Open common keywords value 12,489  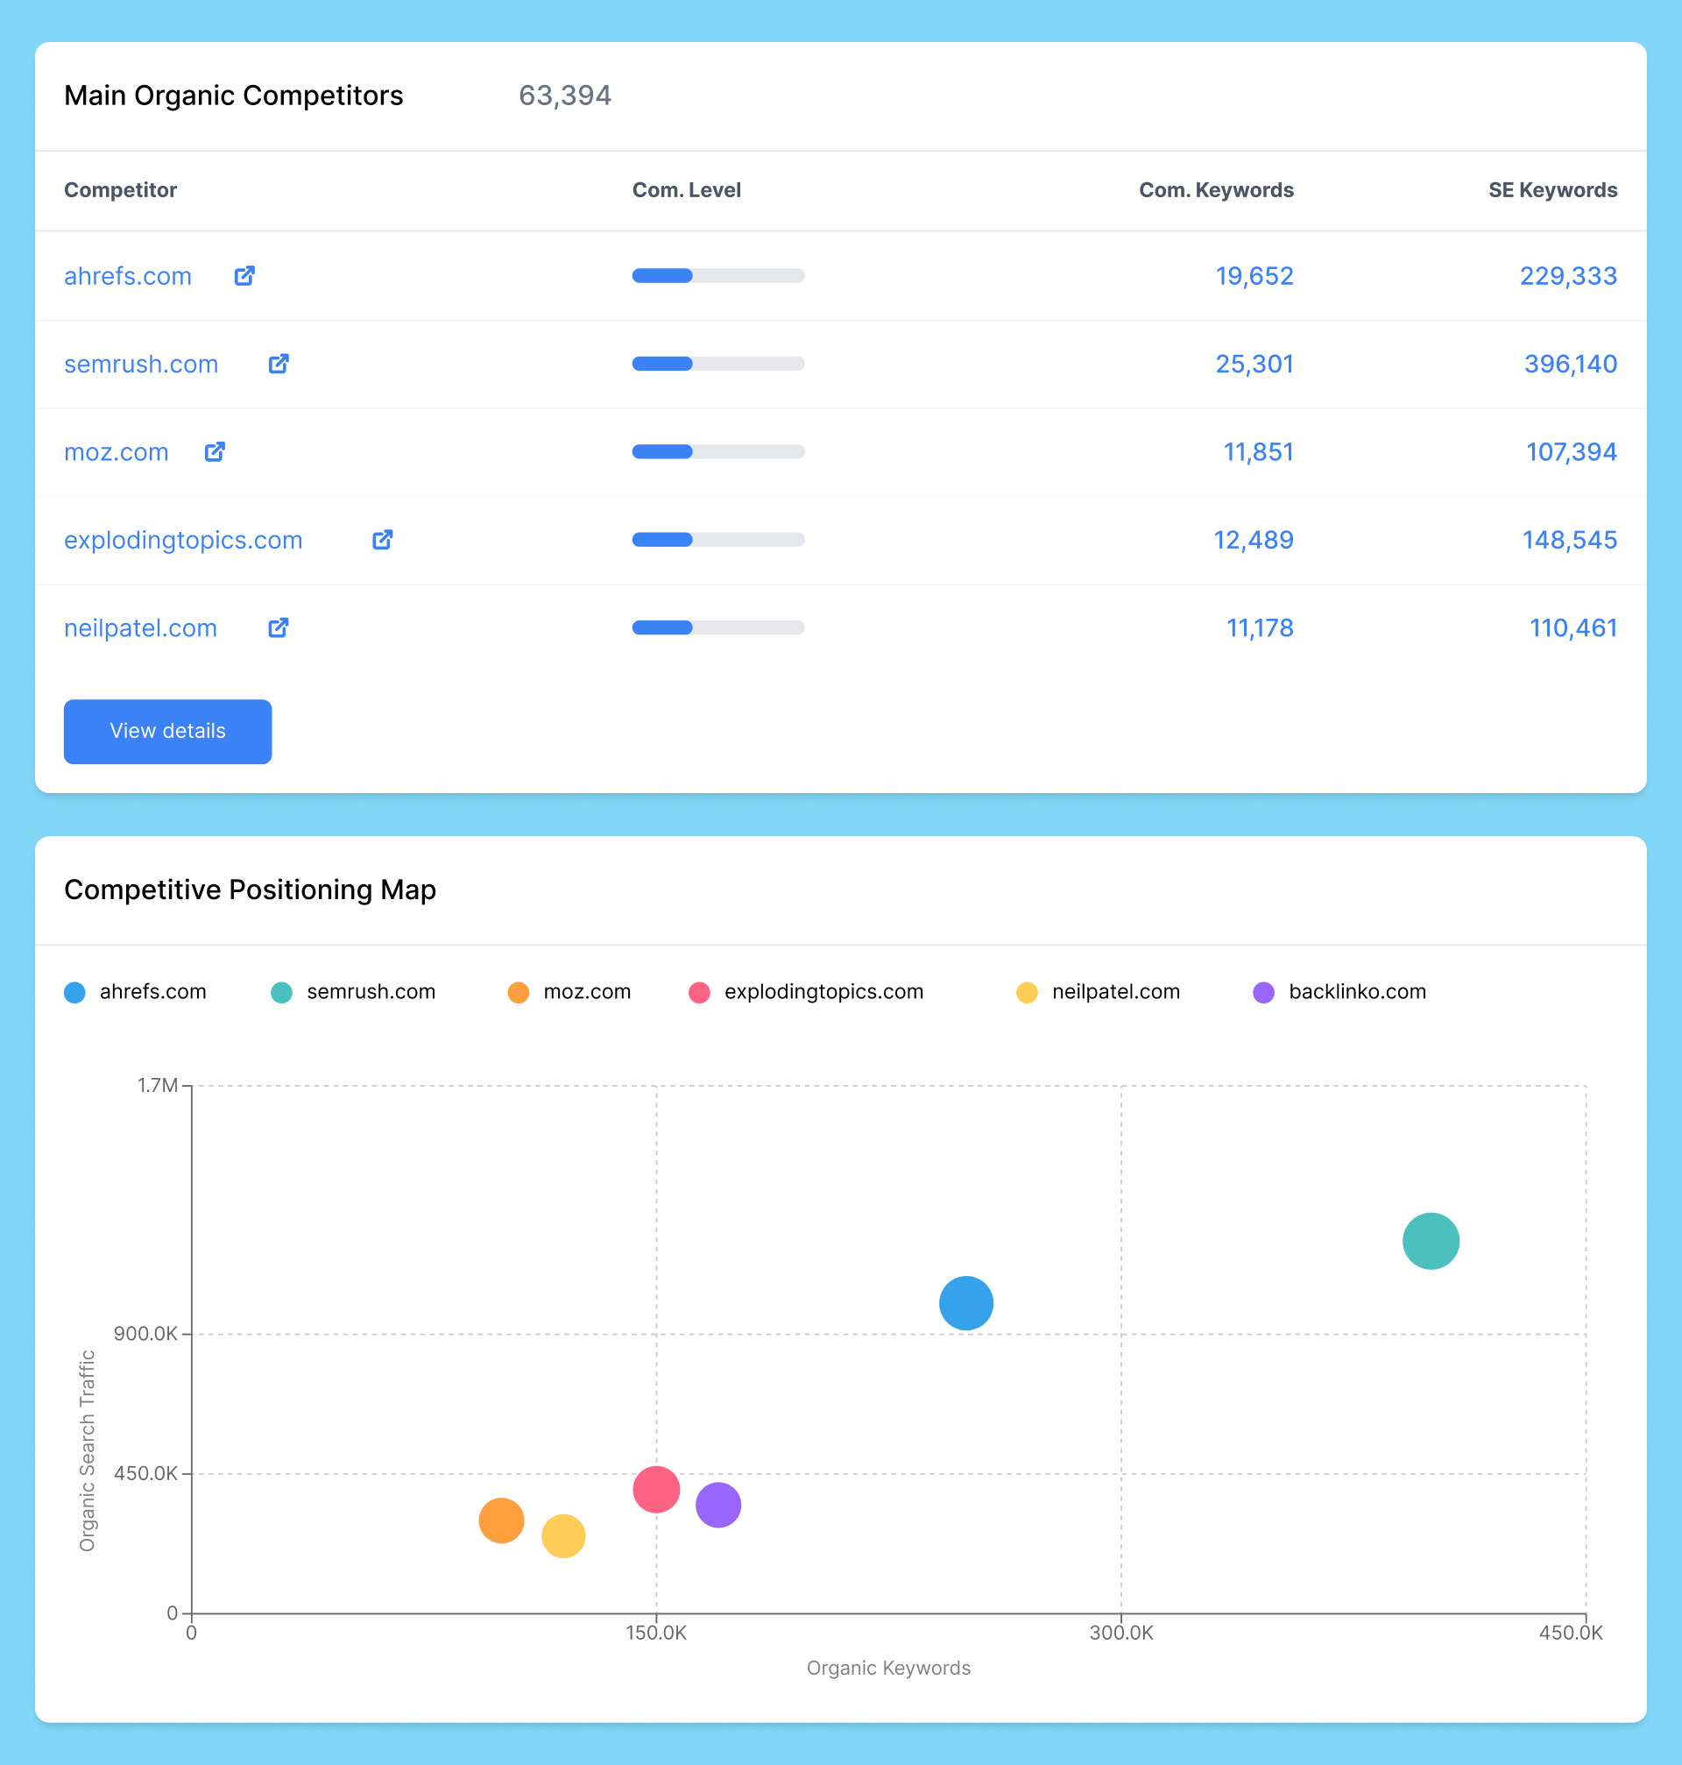1254,540
